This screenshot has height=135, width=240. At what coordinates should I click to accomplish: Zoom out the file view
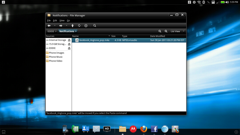pyautogui.click(x=160, y=31)
